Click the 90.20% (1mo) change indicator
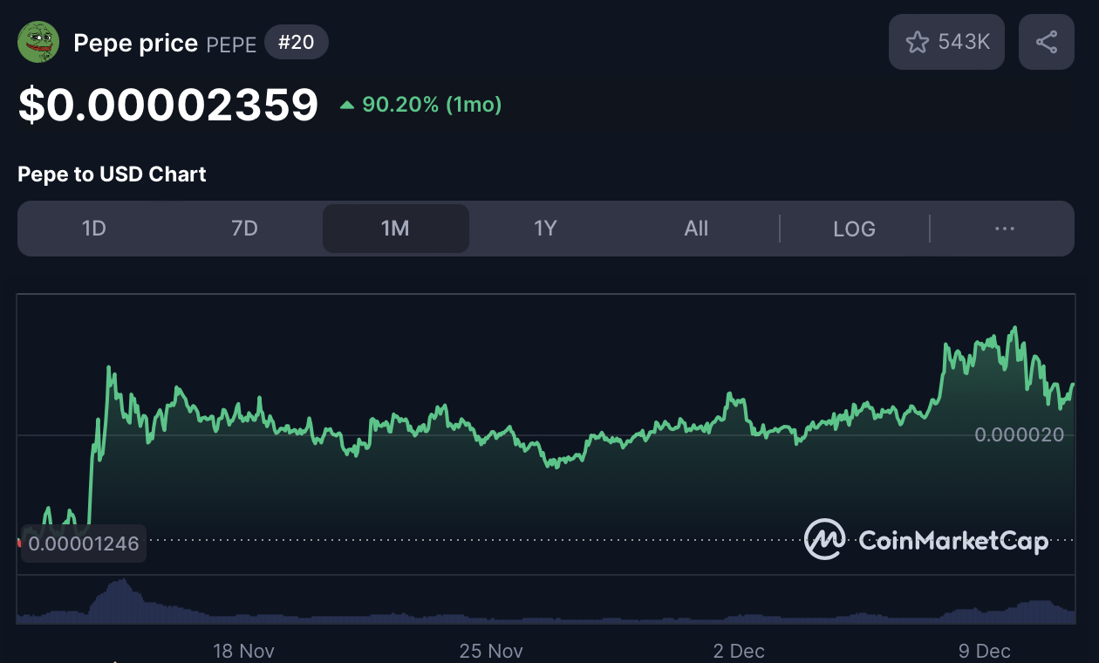This screenshot has height=663, width=1099. [x=420, y=105]
